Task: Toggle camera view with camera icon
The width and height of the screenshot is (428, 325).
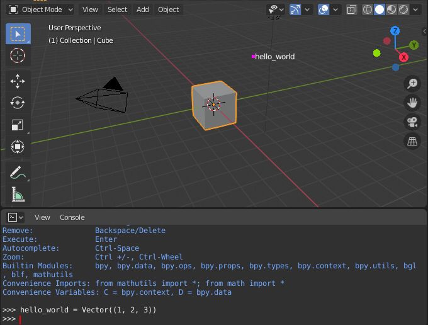Action: [412, 122]
